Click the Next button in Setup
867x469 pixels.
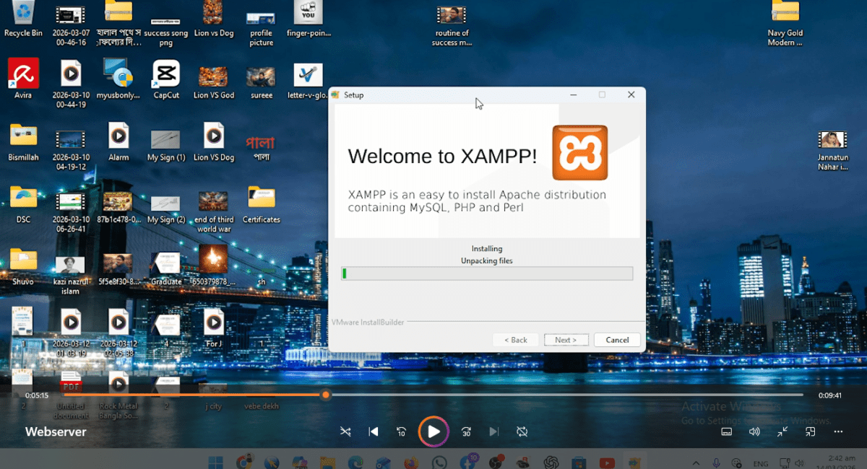click(566, 340)
